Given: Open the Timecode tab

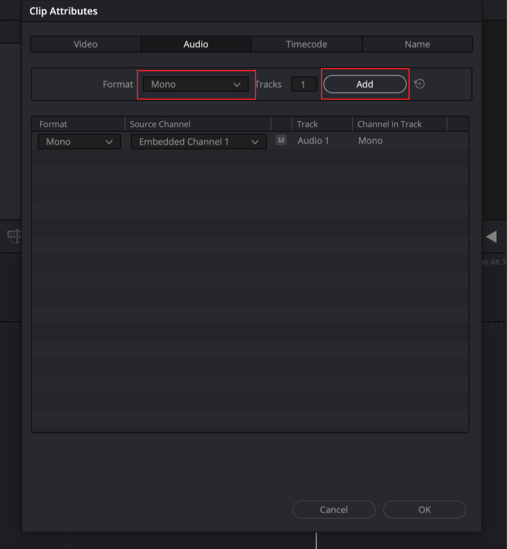Looking at the screenshot, I should (306, 44).
